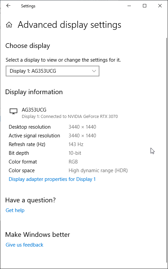Click the Connected to NVIDIA GeForce RTX 3070 text
The image size is (168, 269).
tap(79, 117)
